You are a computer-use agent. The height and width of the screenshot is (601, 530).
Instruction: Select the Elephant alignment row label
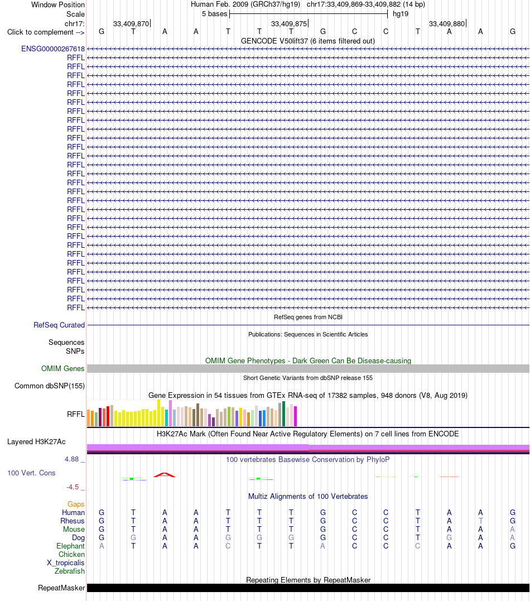click(70, 546)
